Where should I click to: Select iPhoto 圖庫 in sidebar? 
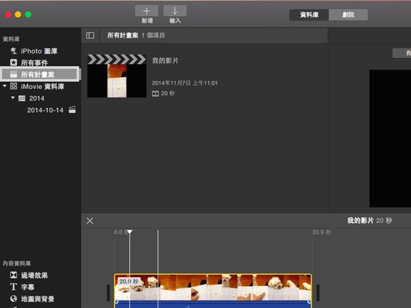pos(39,51)
